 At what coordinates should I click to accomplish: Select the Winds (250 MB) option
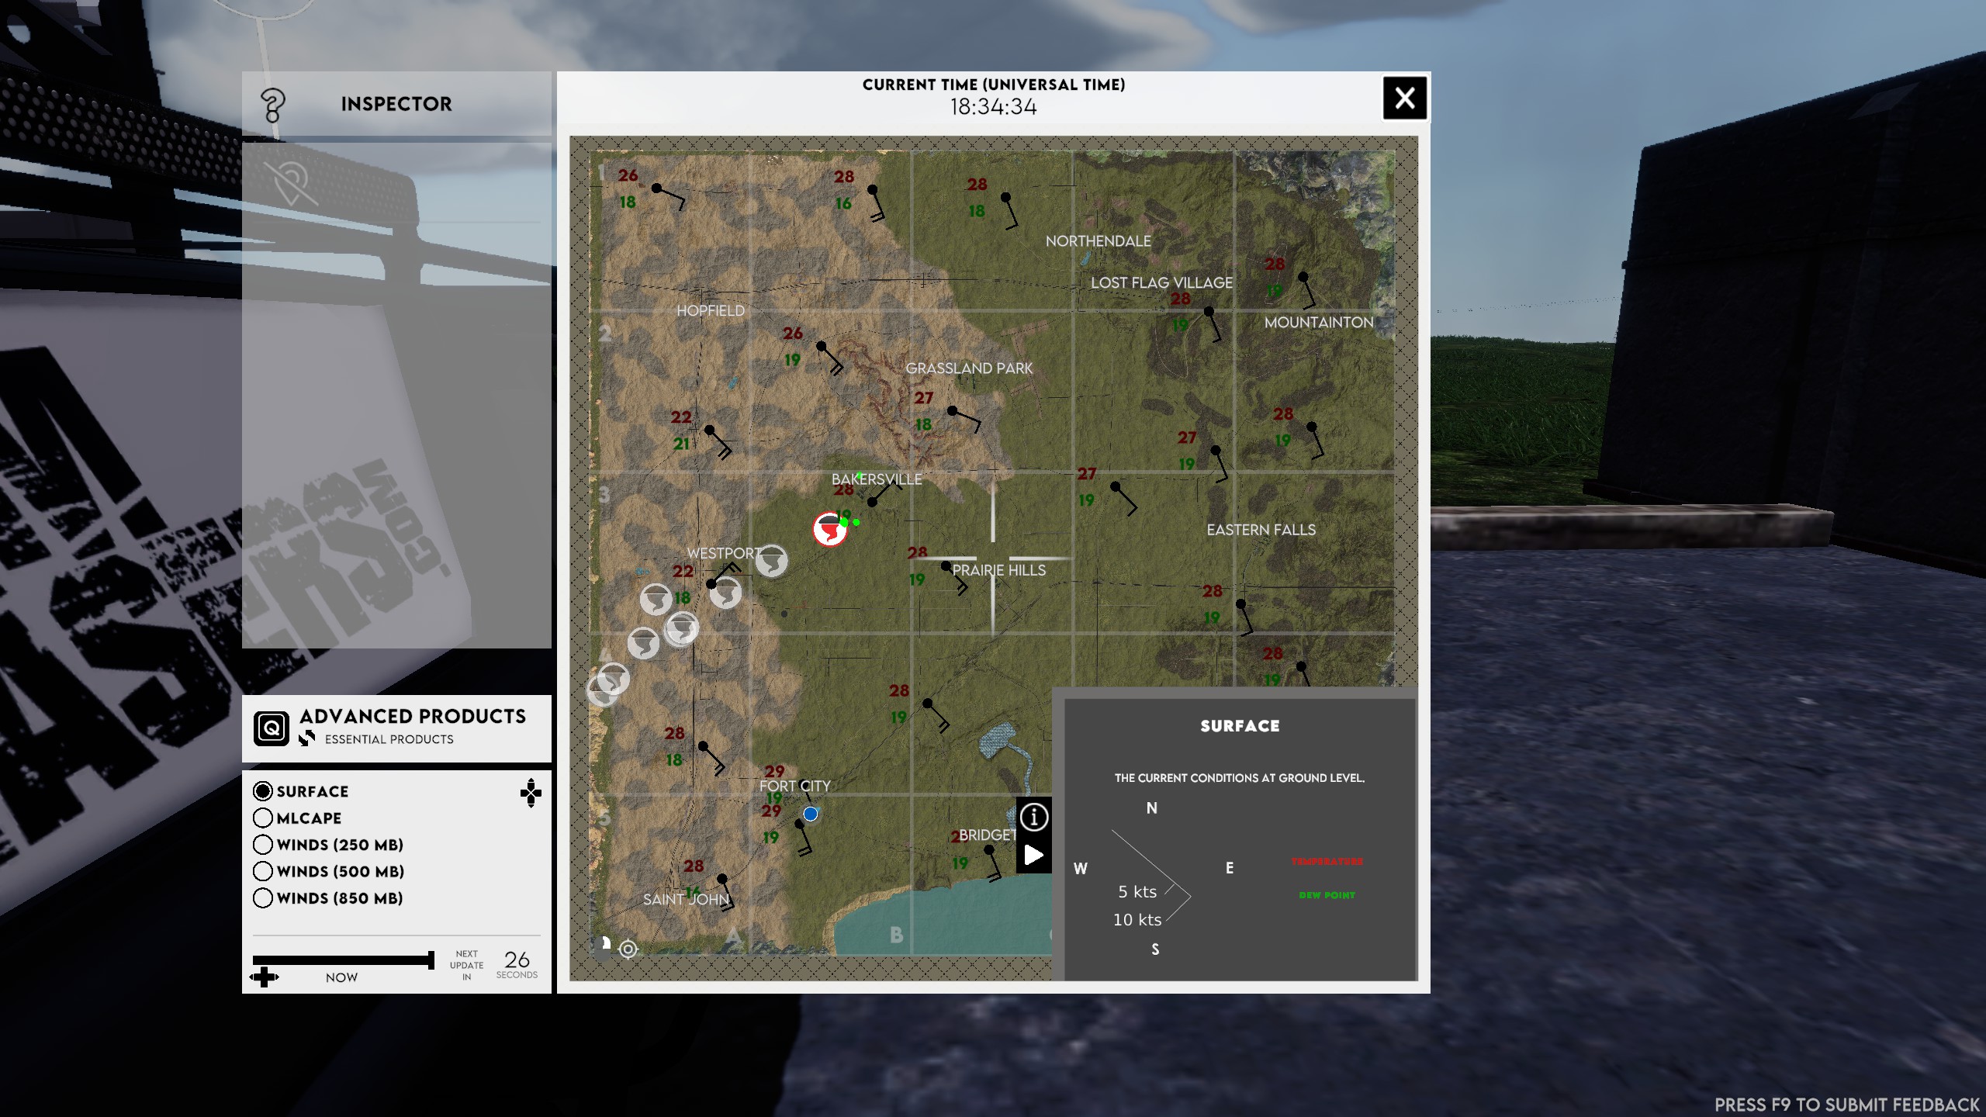tap(263, 844)
